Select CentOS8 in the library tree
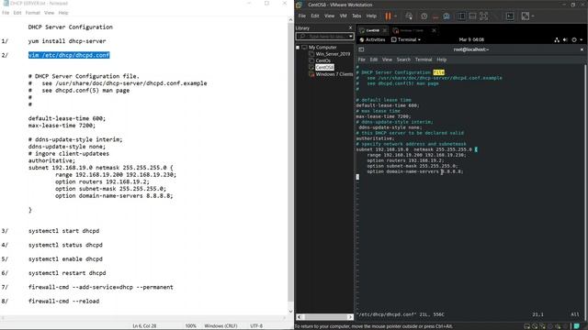Screen dimensions: 588x330 (x=324, y=67)
